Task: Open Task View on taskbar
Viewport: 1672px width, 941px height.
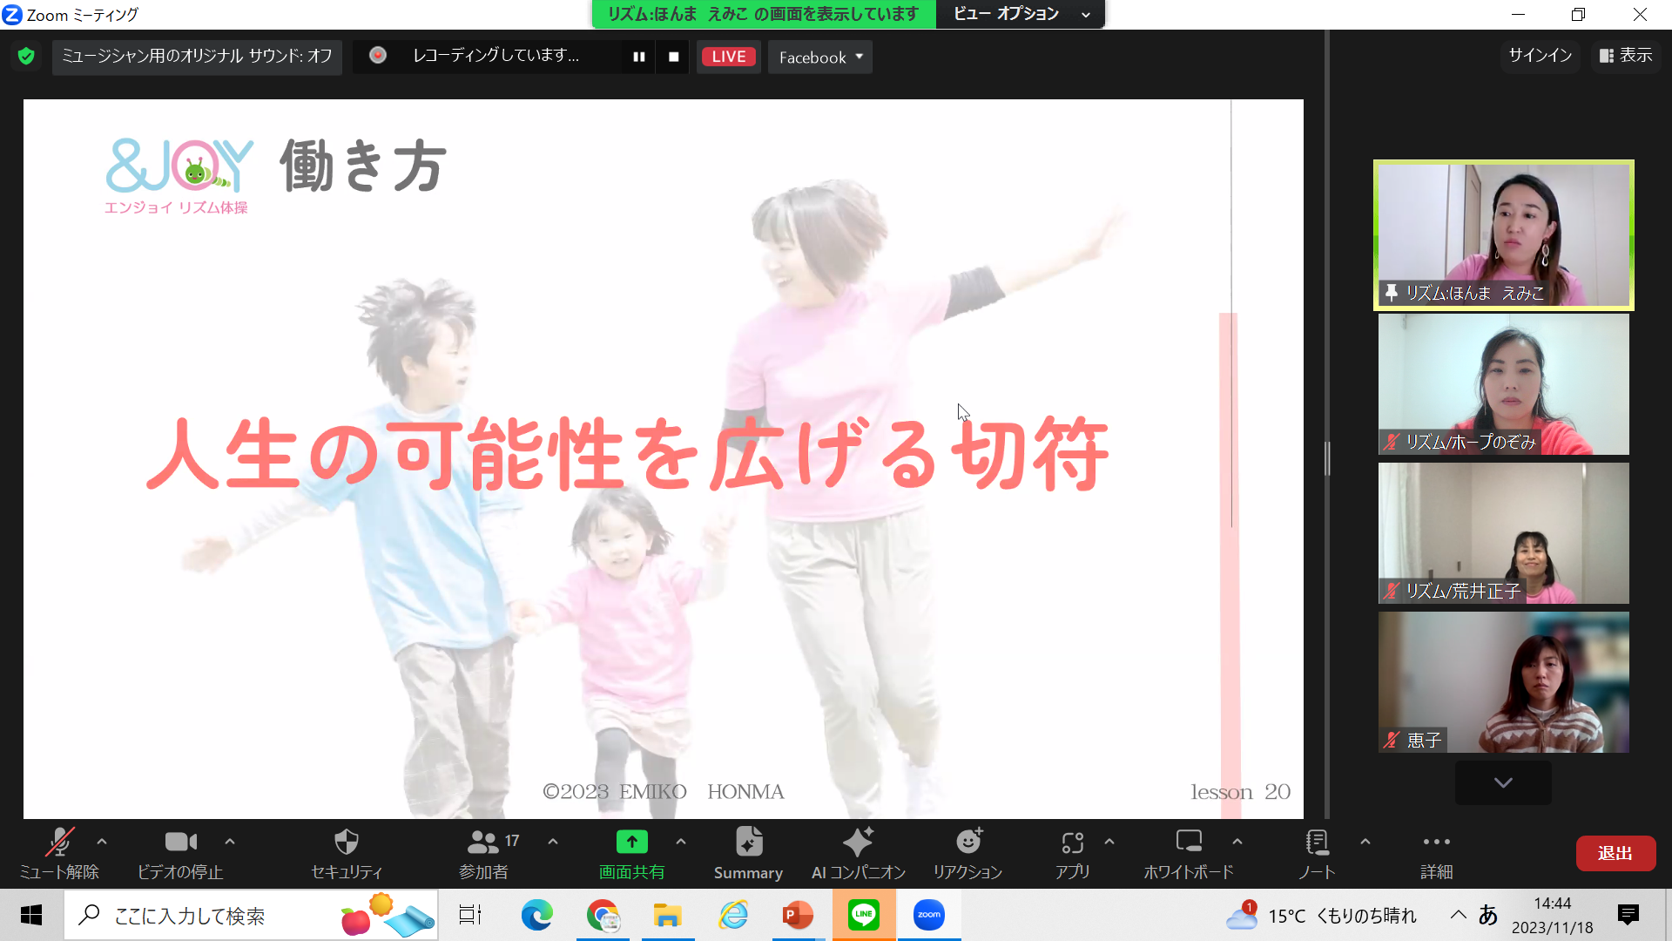Action: tap(470, 915)
